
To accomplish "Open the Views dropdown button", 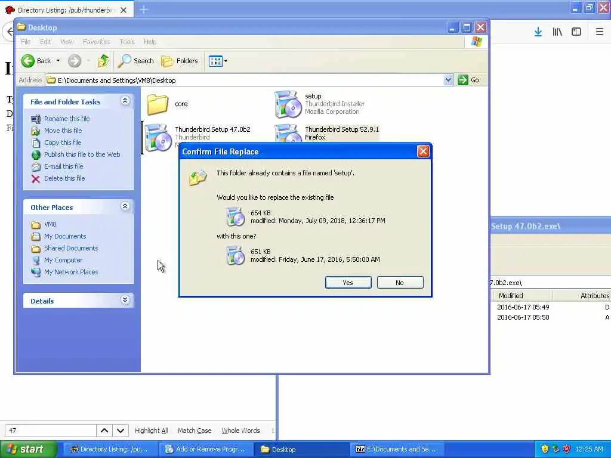I will [x=218, y=61].
